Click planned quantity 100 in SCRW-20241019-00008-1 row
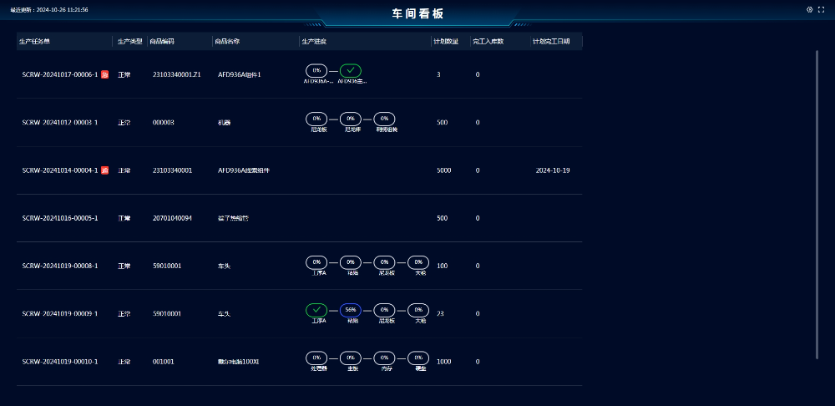Viewport: 835px width, 406px height. (x=442, y=266)
